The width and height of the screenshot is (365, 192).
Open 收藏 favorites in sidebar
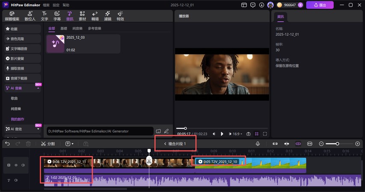tap(23, 29)
